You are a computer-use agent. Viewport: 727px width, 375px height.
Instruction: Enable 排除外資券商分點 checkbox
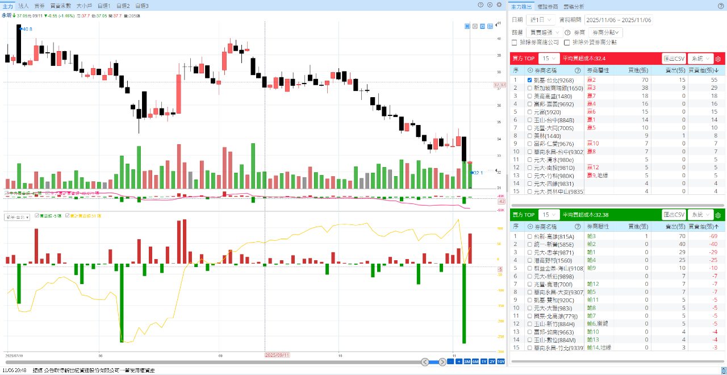click(566, 42)
